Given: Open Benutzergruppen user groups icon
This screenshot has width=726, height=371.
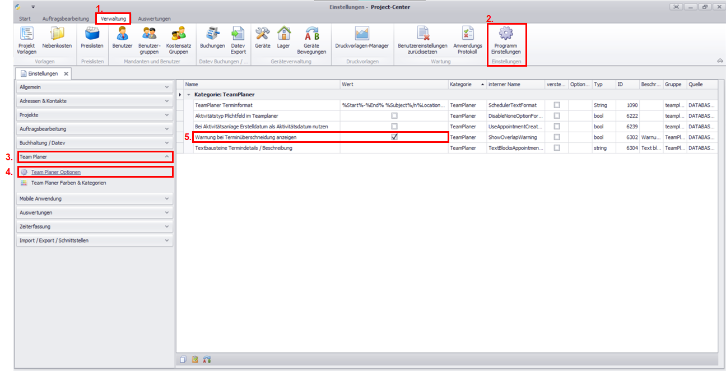Looking at the screenshot, I should (x=149, y=40).
